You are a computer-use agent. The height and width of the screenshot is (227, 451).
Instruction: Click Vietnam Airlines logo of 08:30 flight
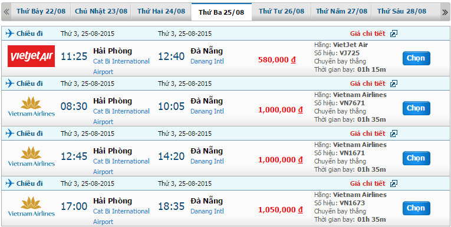(31, 106)
